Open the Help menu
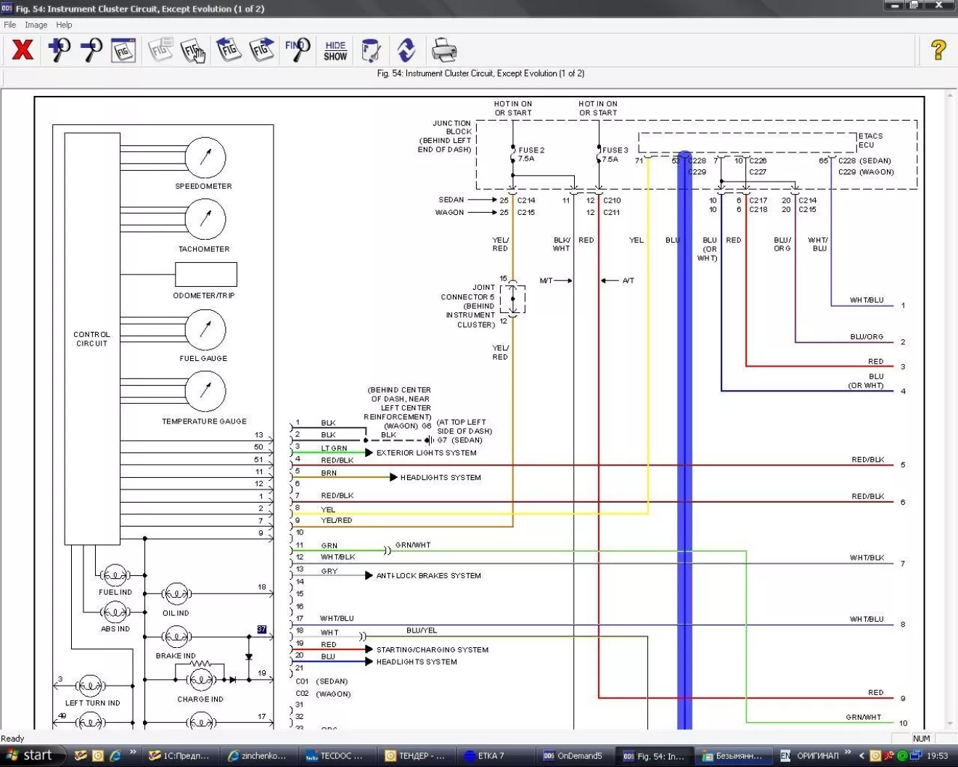 [x=64, y=25]
